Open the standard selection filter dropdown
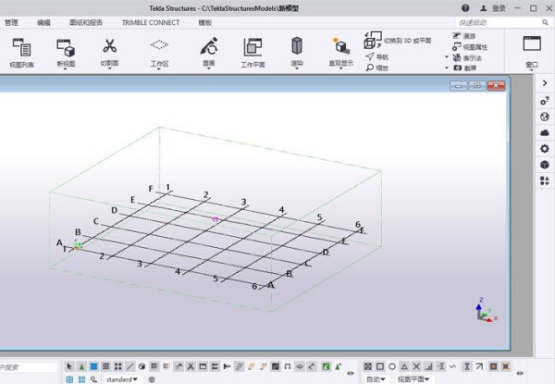 tap(121, 379)
